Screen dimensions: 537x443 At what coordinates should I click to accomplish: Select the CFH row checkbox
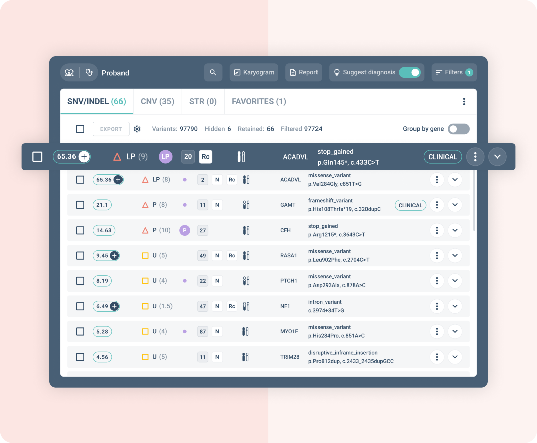click(80, 230)
